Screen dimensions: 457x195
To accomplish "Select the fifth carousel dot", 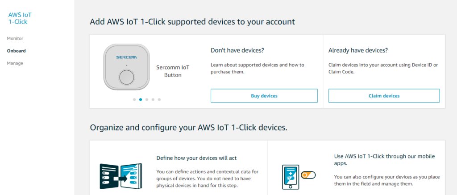I will [159, 99].
